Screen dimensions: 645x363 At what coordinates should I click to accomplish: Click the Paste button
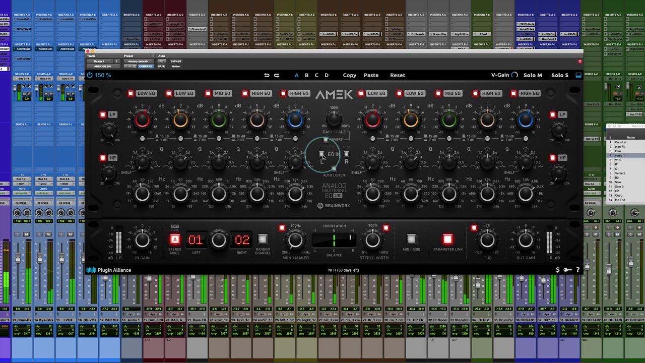371,75
